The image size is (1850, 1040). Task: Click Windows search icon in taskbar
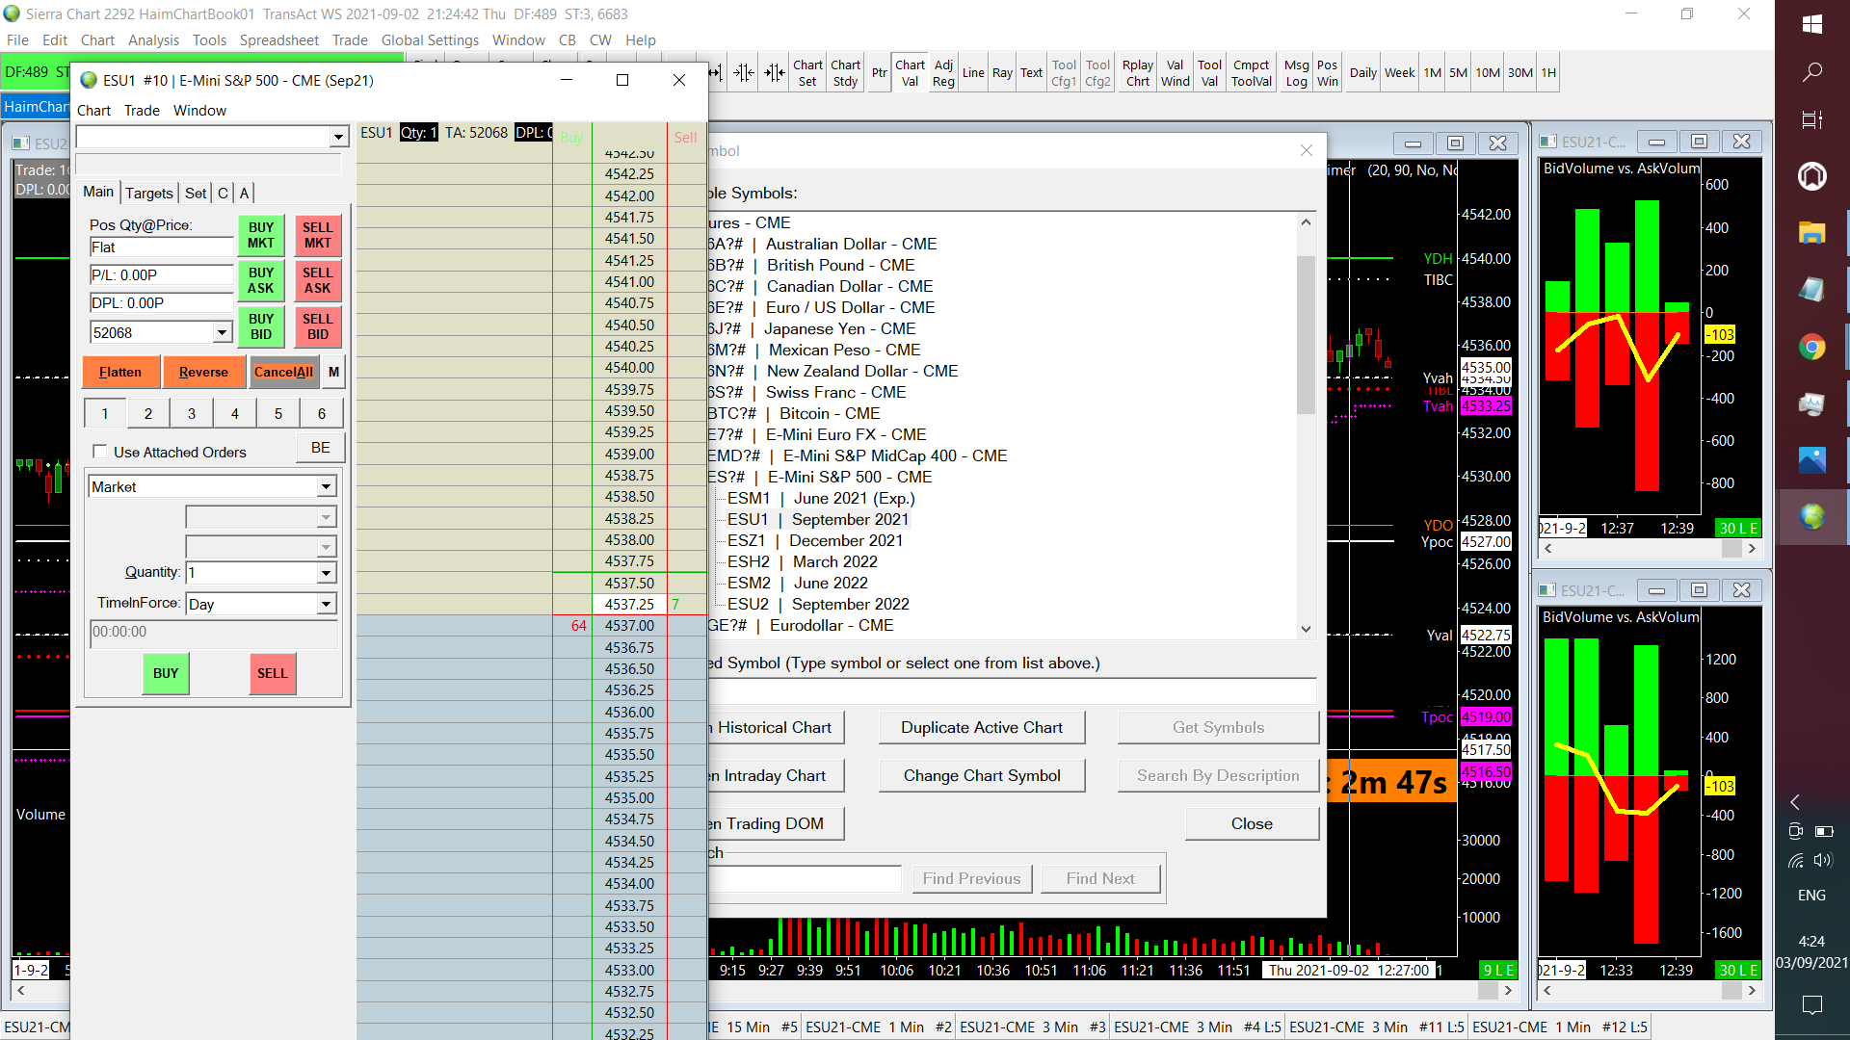click(x=1811, y=72)
